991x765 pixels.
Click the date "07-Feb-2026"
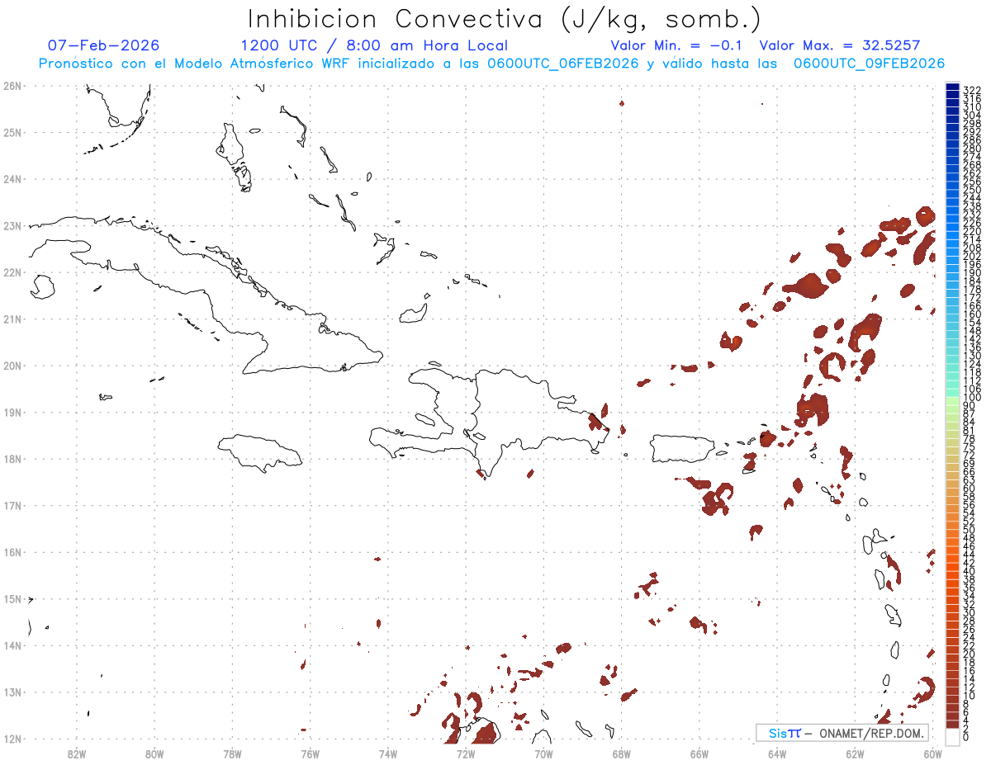click(104, 45)
